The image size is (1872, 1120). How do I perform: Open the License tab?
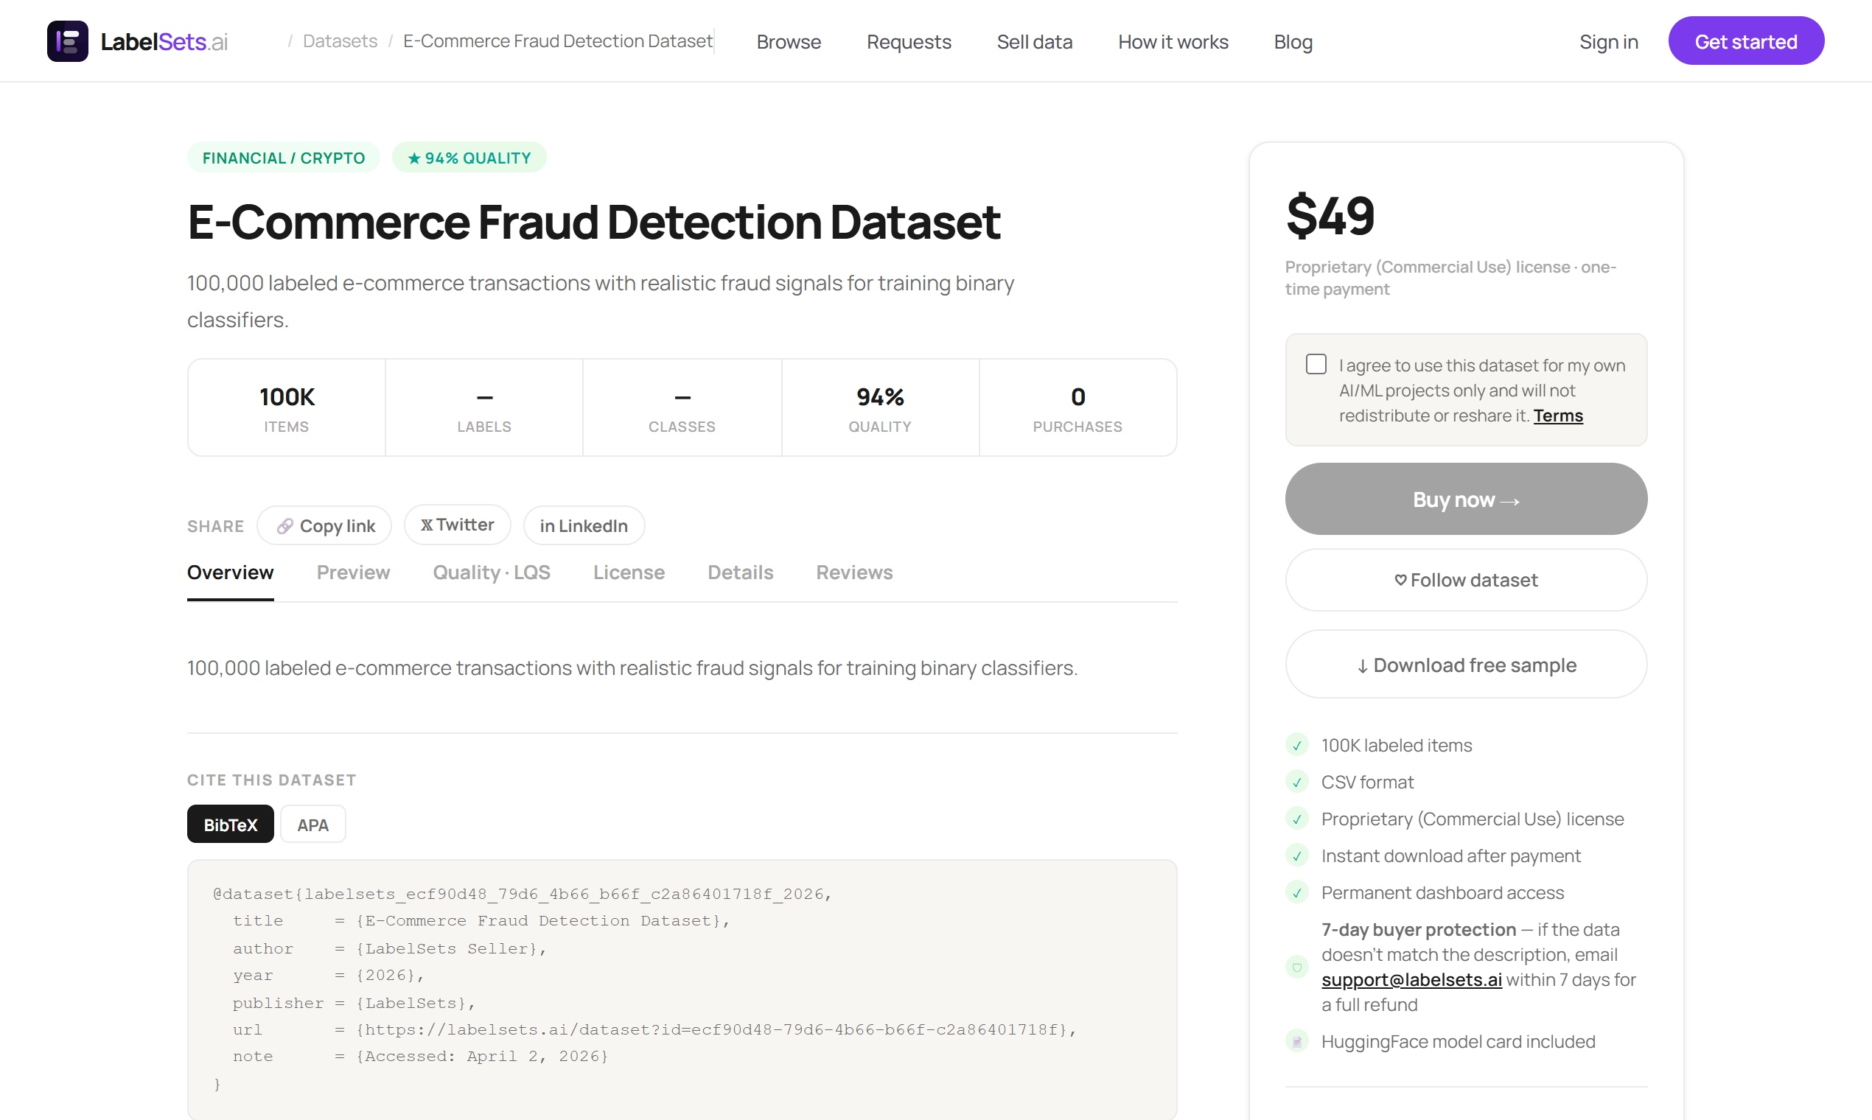[x=628, y=572]
